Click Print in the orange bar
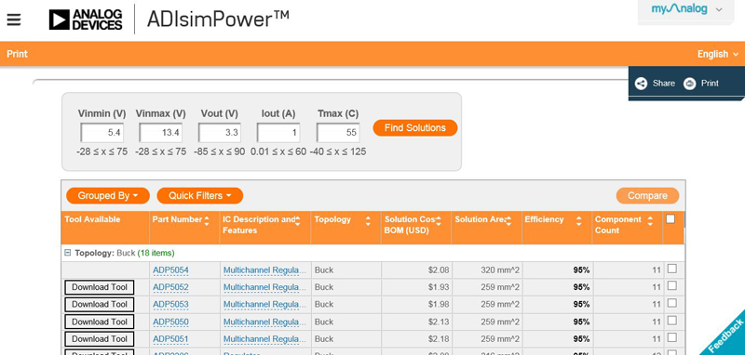 tap(17, 54)
